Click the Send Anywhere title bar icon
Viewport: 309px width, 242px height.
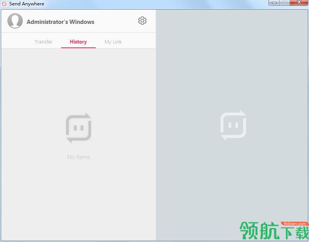pyautogui.click(x=4, y=4)
